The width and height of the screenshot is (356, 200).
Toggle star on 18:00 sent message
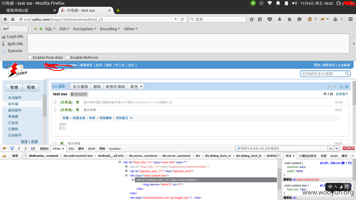(55, 102)
